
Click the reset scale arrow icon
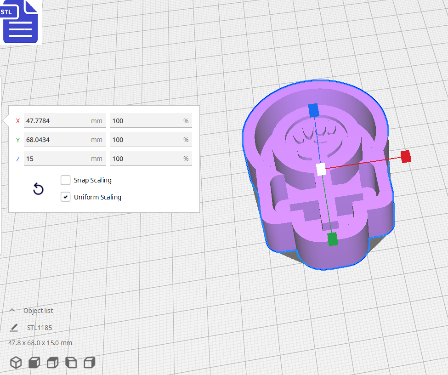[38, 189]
